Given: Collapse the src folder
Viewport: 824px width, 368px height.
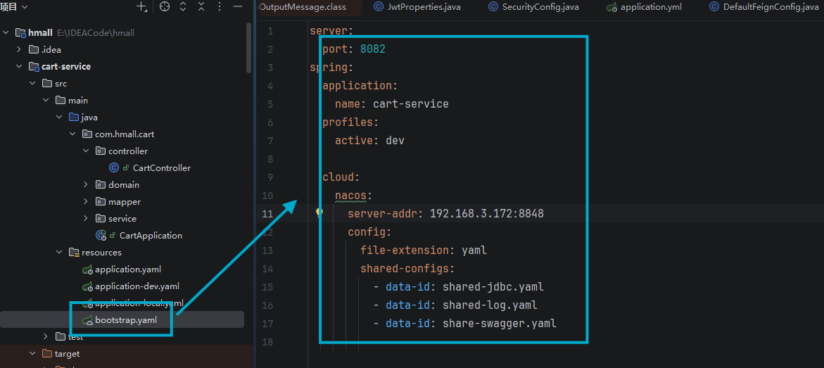Looking at the screenshot, I should pyautogui.click(x=32, y=83).
